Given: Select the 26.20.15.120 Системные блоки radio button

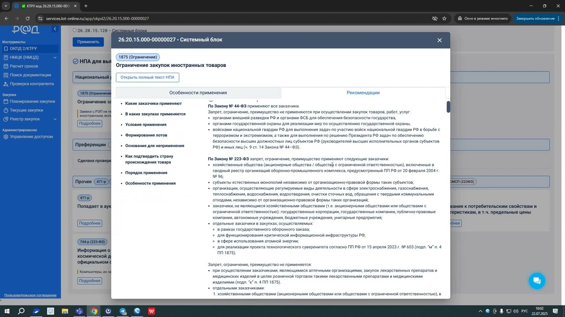Looking at the screenshot, I should [x=75, y=30].
